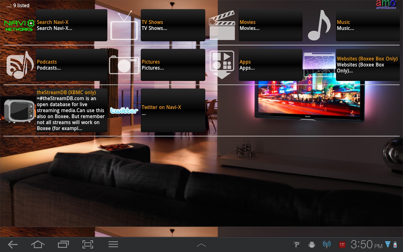The width and height of the screenshot is (403, 252).
Task: Open the Android menu lines button
Action: pos(113,244)
